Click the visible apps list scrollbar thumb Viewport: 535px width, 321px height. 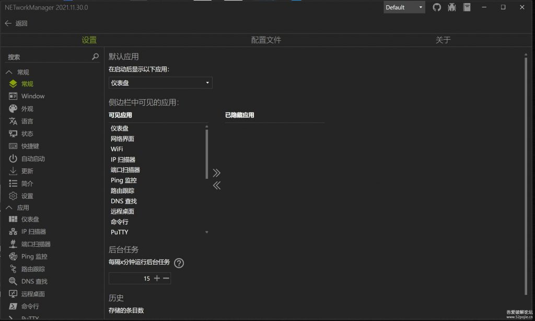(207, 154)
